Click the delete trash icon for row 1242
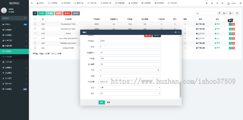The height and width of the screenshot is (120, 243). click(233, 48)
